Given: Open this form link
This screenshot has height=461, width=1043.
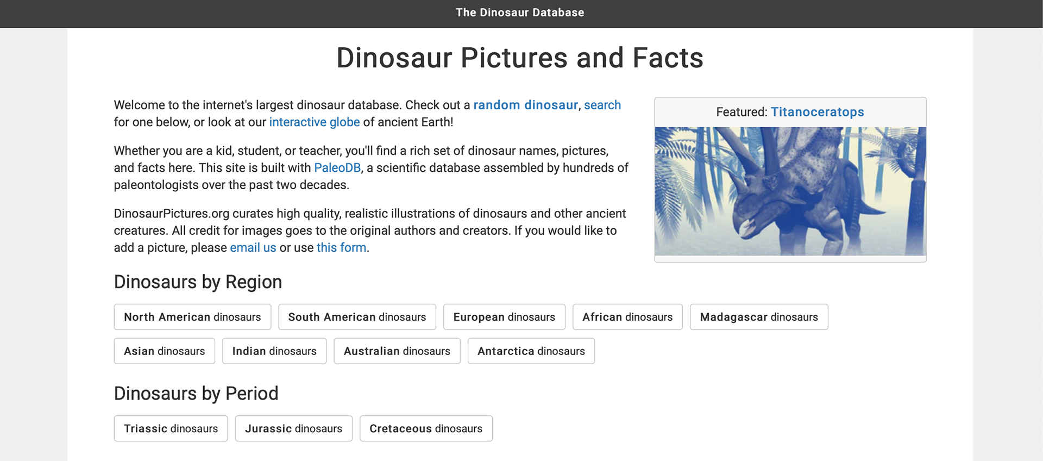Looking at the screenshot, I should click(341, 247).
